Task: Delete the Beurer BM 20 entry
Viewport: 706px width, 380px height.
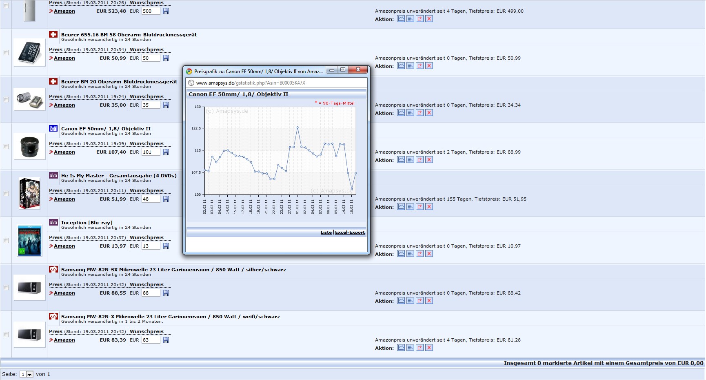Action: pos(429,113)
